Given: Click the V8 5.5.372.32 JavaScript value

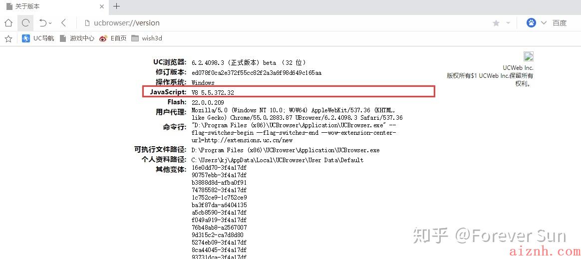Looking at the screenshot, I should point(213,92).
